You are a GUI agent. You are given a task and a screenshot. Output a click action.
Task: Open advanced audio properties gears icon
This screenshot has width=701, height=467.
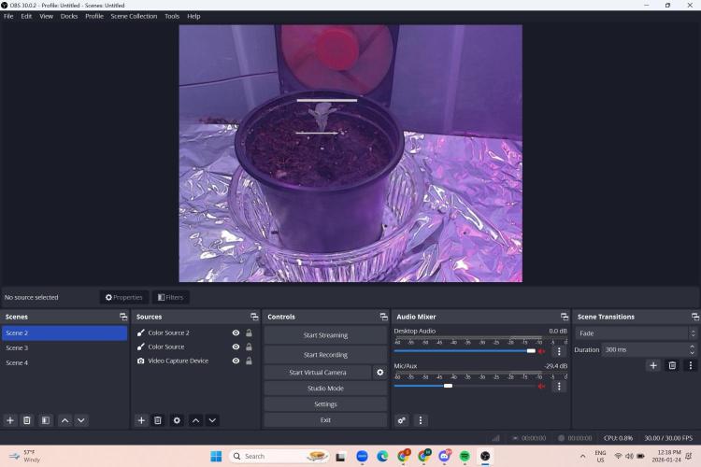click(x=402, y=420)
